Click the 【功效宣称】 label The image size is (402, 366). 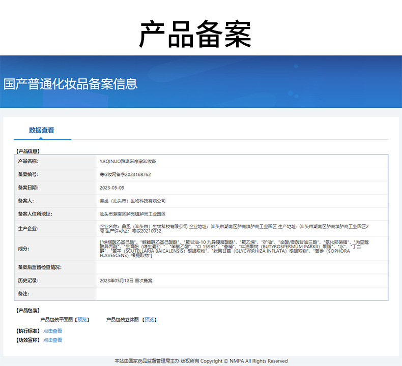point(28,340)
